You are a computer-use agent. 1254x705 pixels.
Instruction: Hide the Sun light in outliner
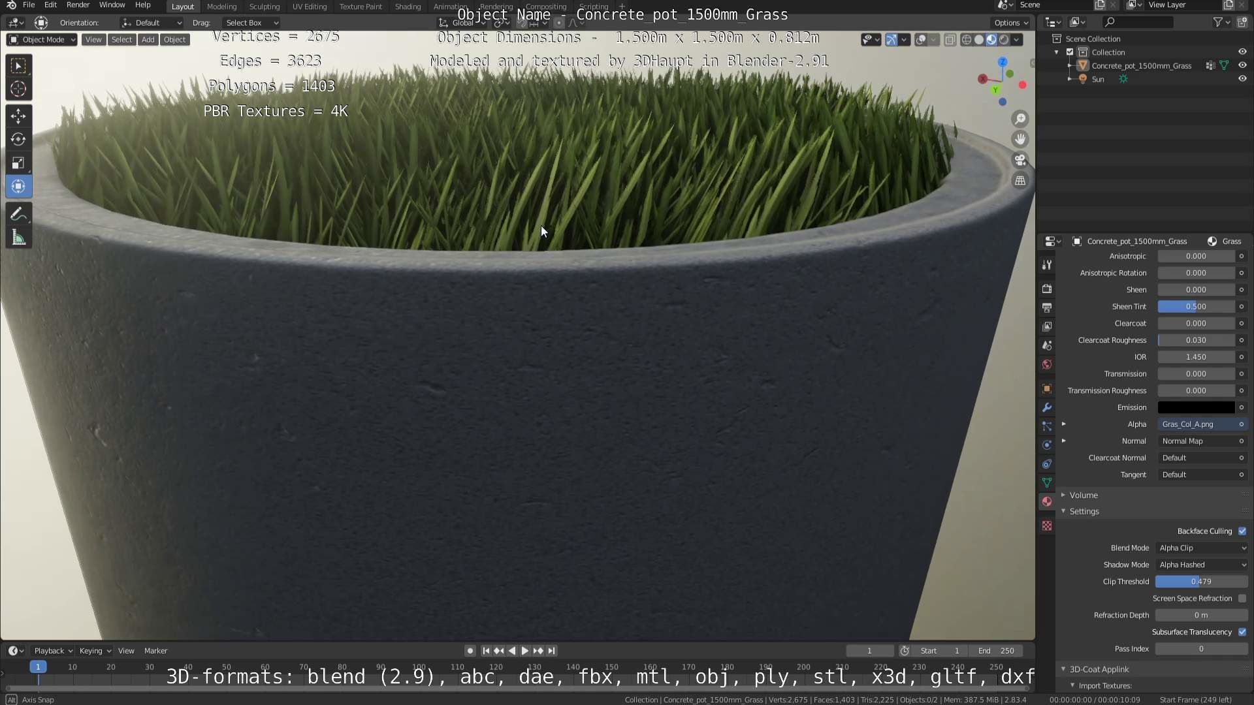(1242, 79)
